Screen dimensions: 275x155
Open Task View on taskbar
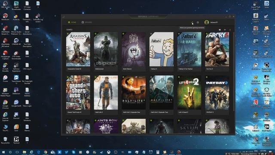click(x=17, y=152)
